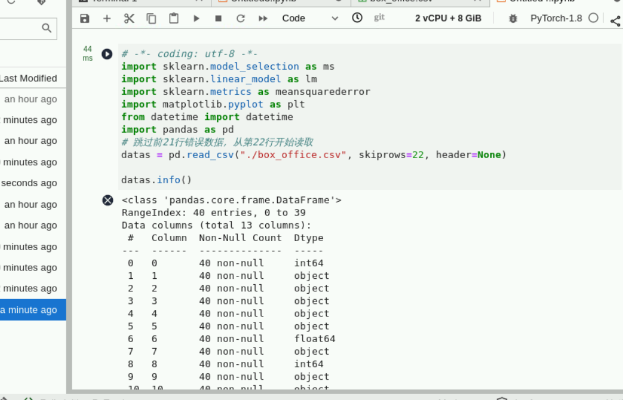Screen dimensions: 623x400
Task: Click the 'float64' dtype for column 6
Action: [x=315, y=339]
